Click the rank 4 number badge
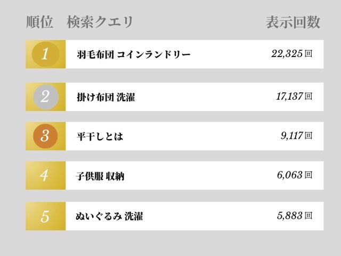The image size is (341, 256). point(45,175)
